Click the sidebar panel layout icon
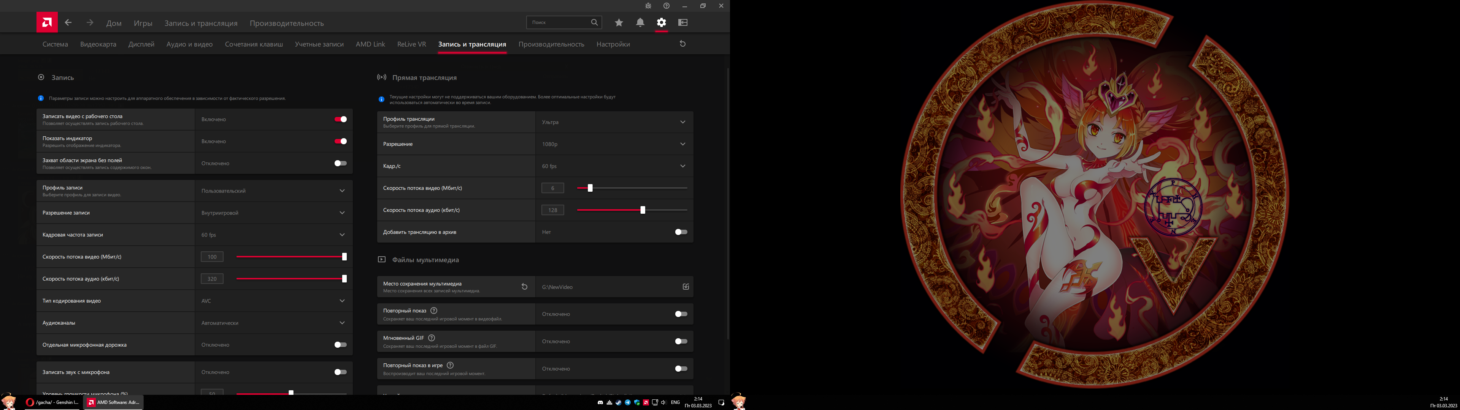This screenshot has width=1460, height=410. pos(683,23)
